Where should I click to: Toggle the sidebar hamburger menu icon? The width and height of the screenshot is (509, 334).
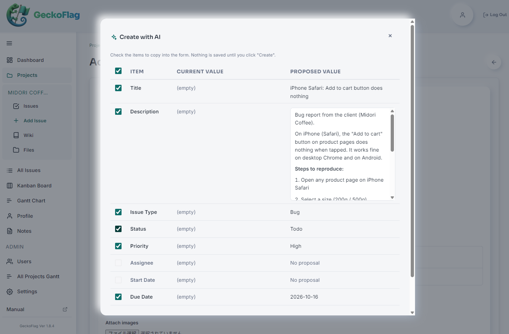(x=9, y=43)
